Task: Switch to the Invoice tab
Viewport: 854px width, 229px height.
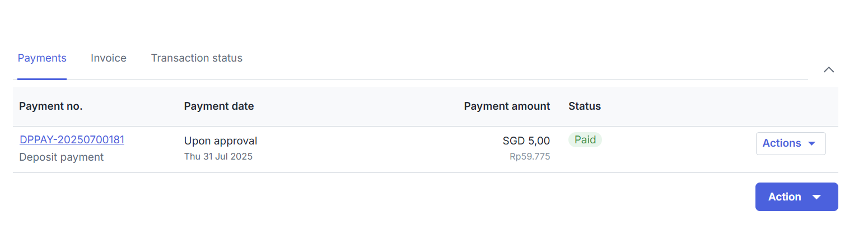Action: 109,58
